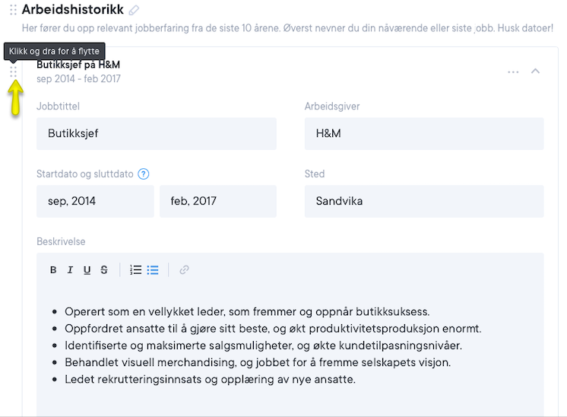The width and height of the screenshot is (567, 417).
Task: Apply strikethrough formatting in Beskrivelse
Action: 104,270
